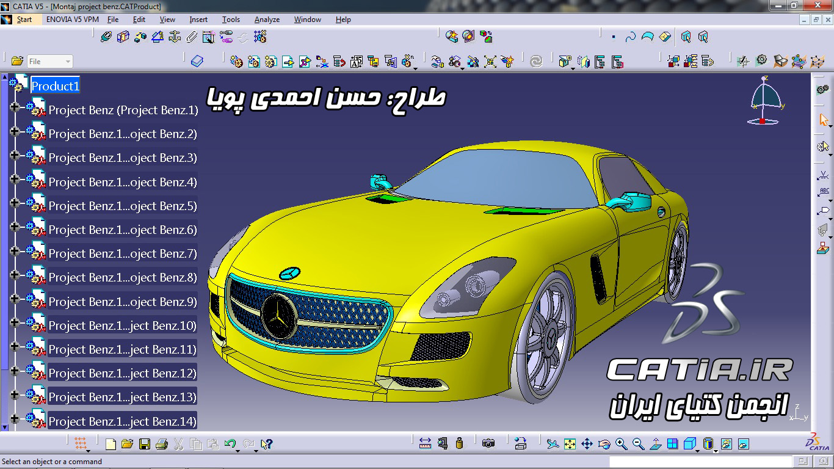Select the Measure Between ruler tool
Screen dimensions: 834x469
pyautogui.click(x=426, y=443)
